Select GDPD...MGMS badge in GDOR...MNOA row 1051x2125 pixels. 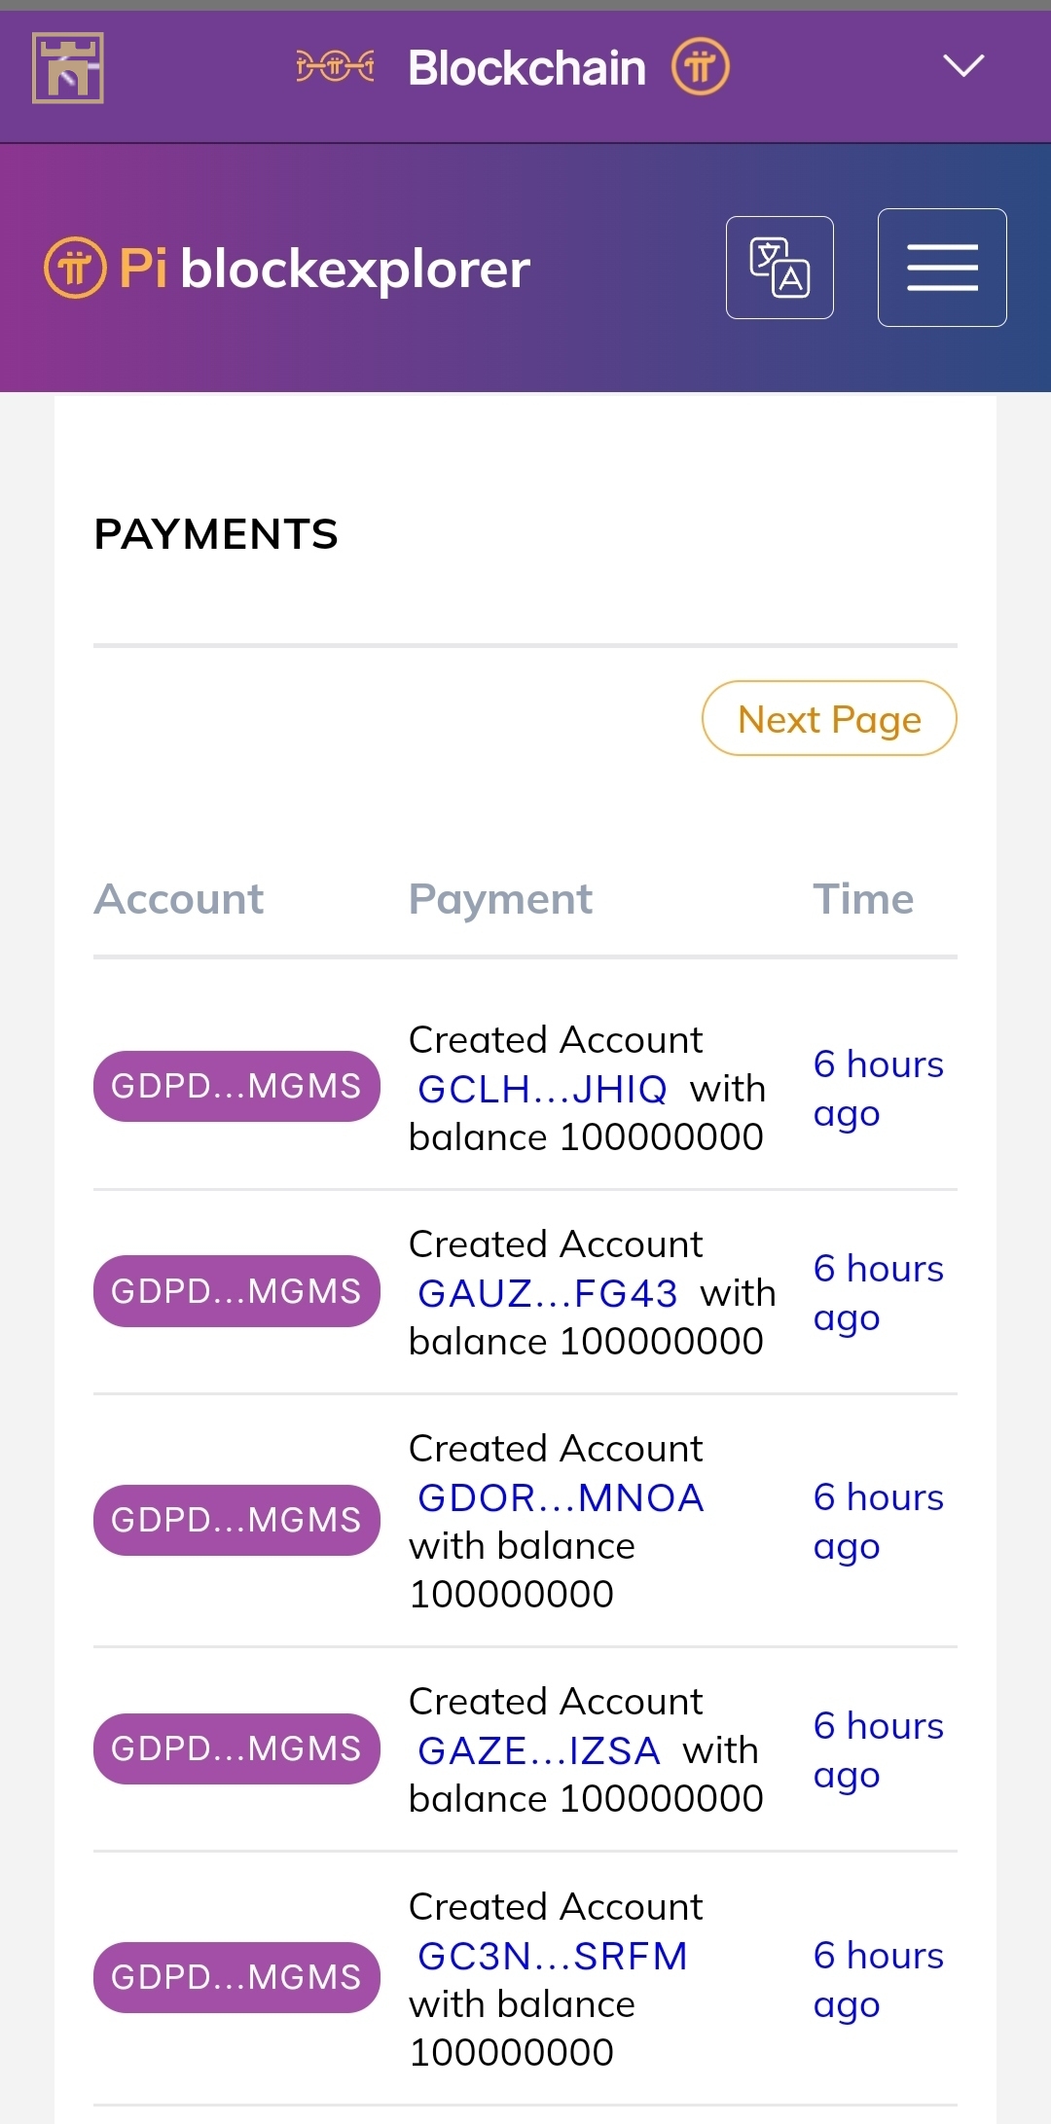tap(236, 1520)
